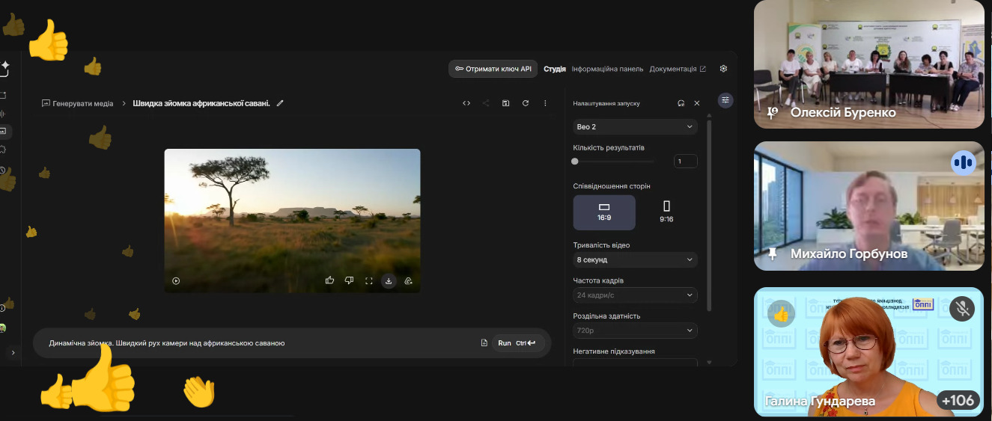Click the speaking indicator on Михайло Горбунов
This screenshot has width=992, height=421.
964,162
